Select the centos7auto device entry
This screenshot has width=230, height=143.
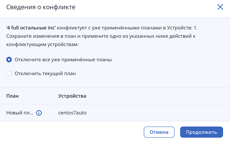pos(72,113)
